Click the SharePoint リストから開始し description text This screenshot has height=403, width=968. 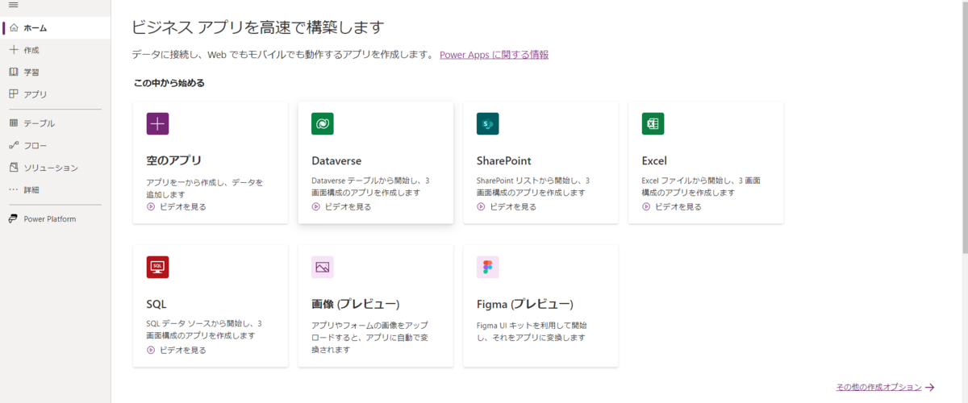click(533, 187)
